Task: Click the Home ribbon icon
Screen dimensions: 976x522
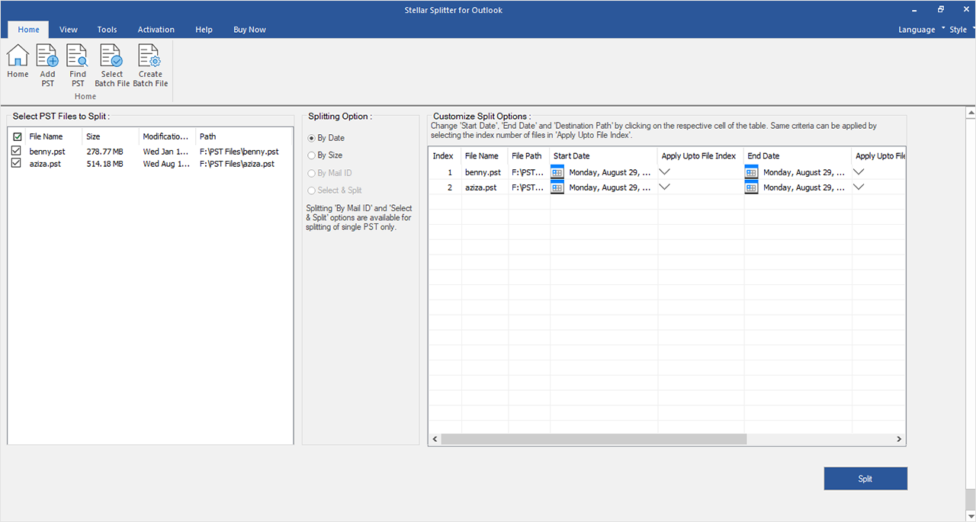Action: (x=18, y=62)
